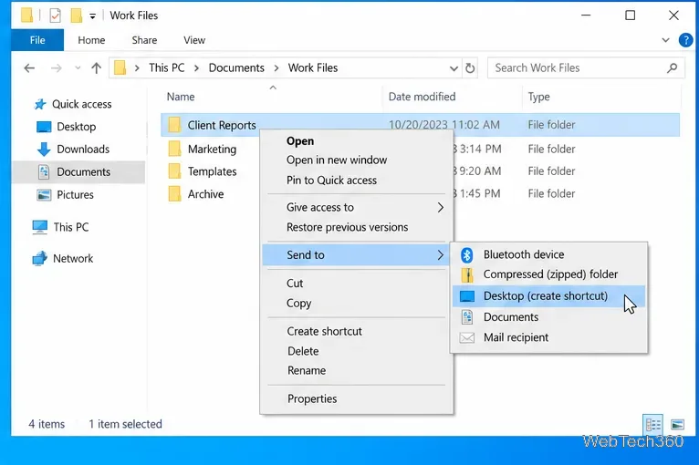Click the Bluetooth device icon in submenu

coord(466,254)
